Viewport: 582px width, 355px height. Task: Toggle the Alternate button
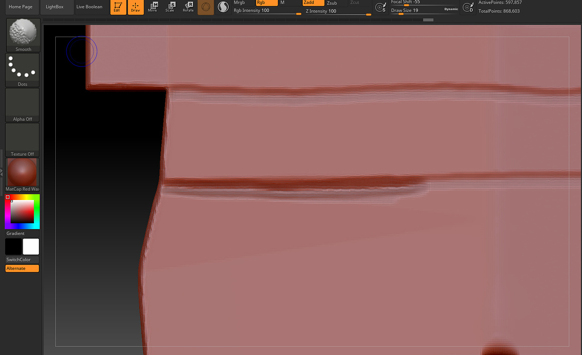pyautogui.click(x=22, y=268)
